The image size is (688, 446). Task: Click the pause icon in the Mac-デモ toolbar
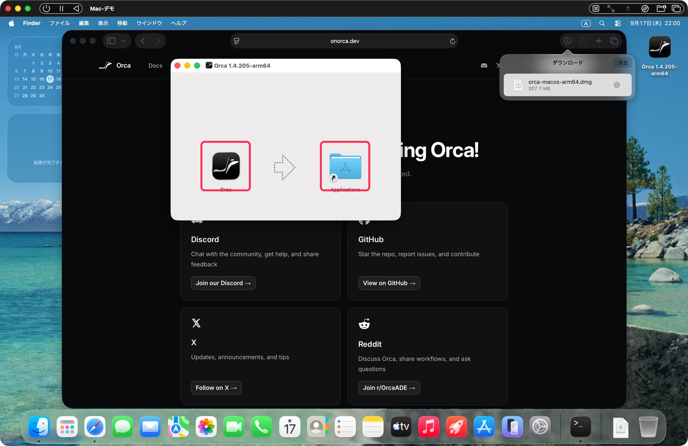coord(61,8)
